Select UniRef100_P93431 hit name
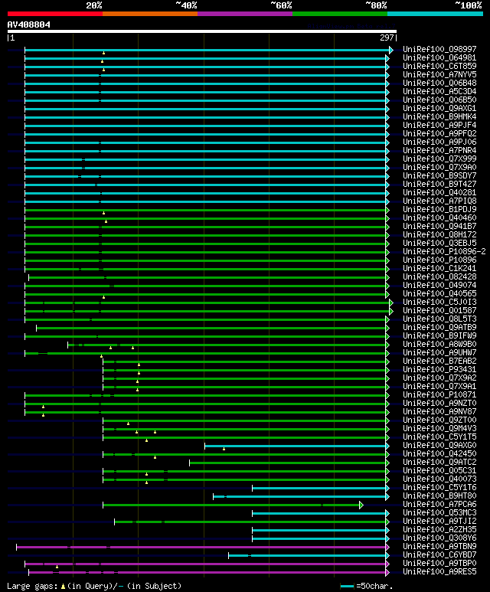 439,370
